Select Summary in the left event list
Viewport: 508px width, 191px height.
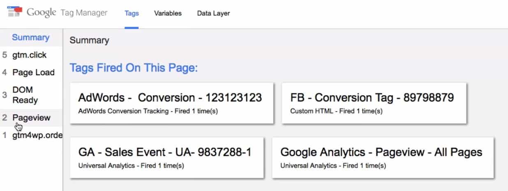(31, 37)
